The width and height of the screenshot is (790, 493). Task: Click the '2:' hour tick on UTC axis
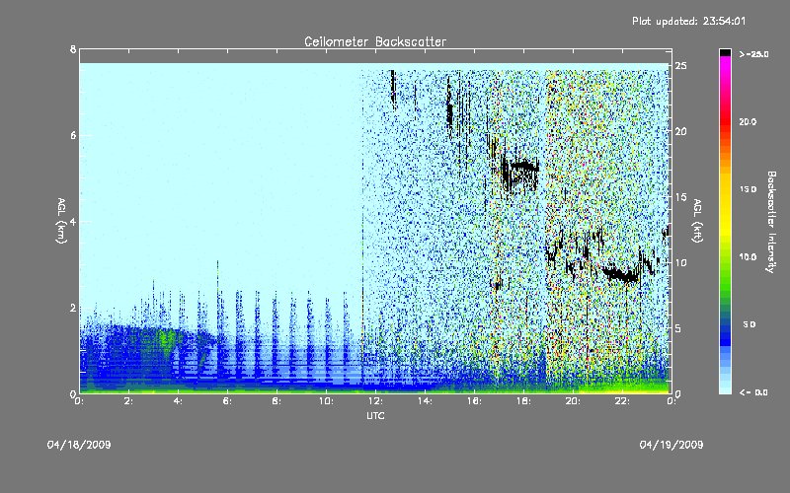pyautogui.click(x=129, y=401)
